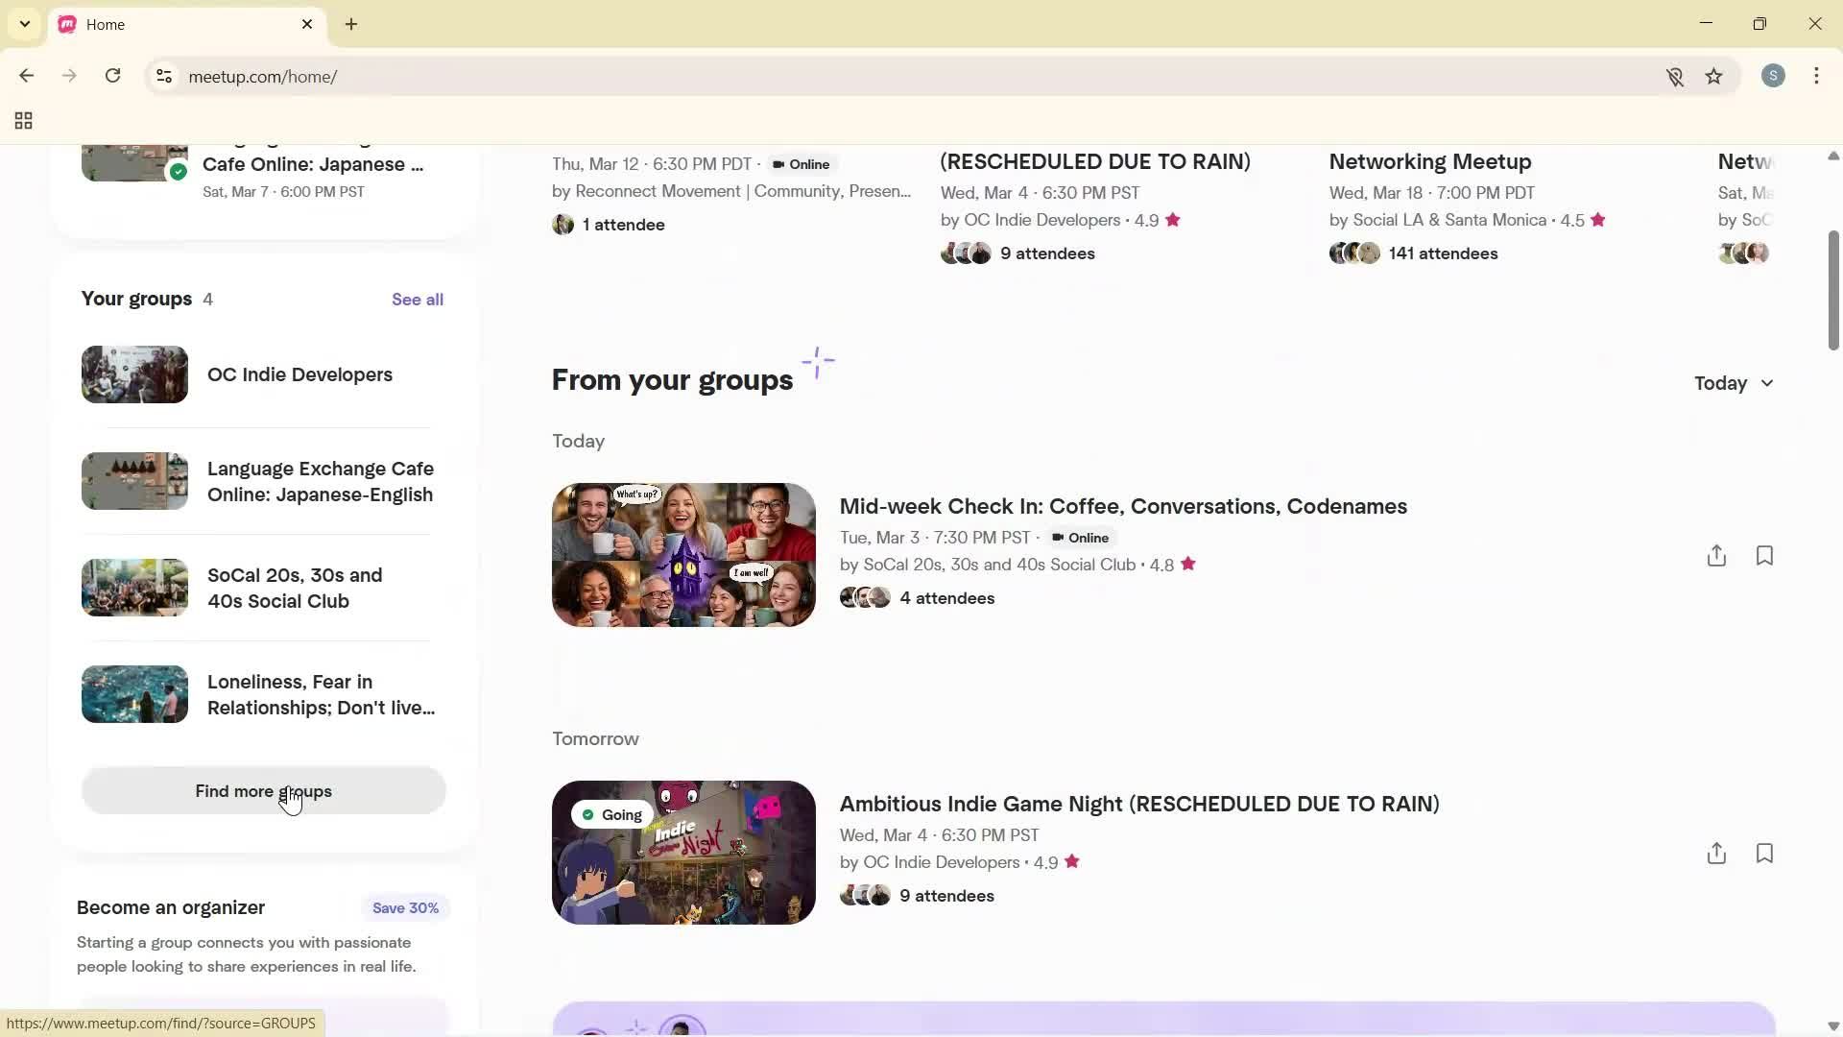Open a new browser tab

pos(350,24)
